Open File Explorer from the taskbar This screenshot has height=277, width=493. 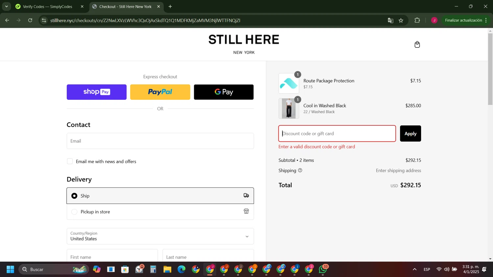167,269
